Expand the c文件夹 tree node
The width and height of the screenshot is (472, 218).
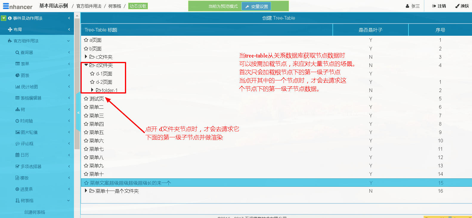click(86, 57)
